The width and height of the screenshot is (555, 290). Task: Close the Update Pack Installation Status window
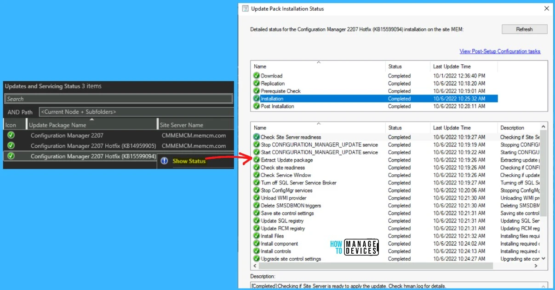(x=547, y=8)
